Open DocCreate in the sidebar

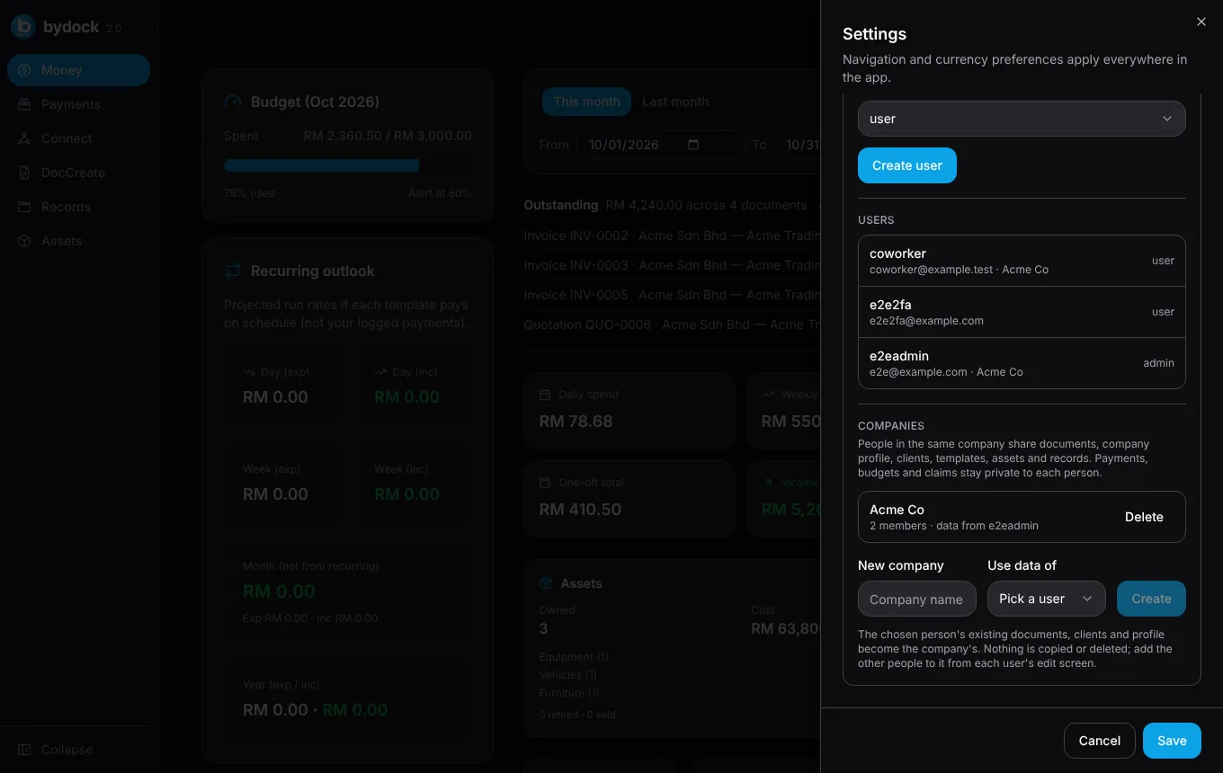pos(78,173)
